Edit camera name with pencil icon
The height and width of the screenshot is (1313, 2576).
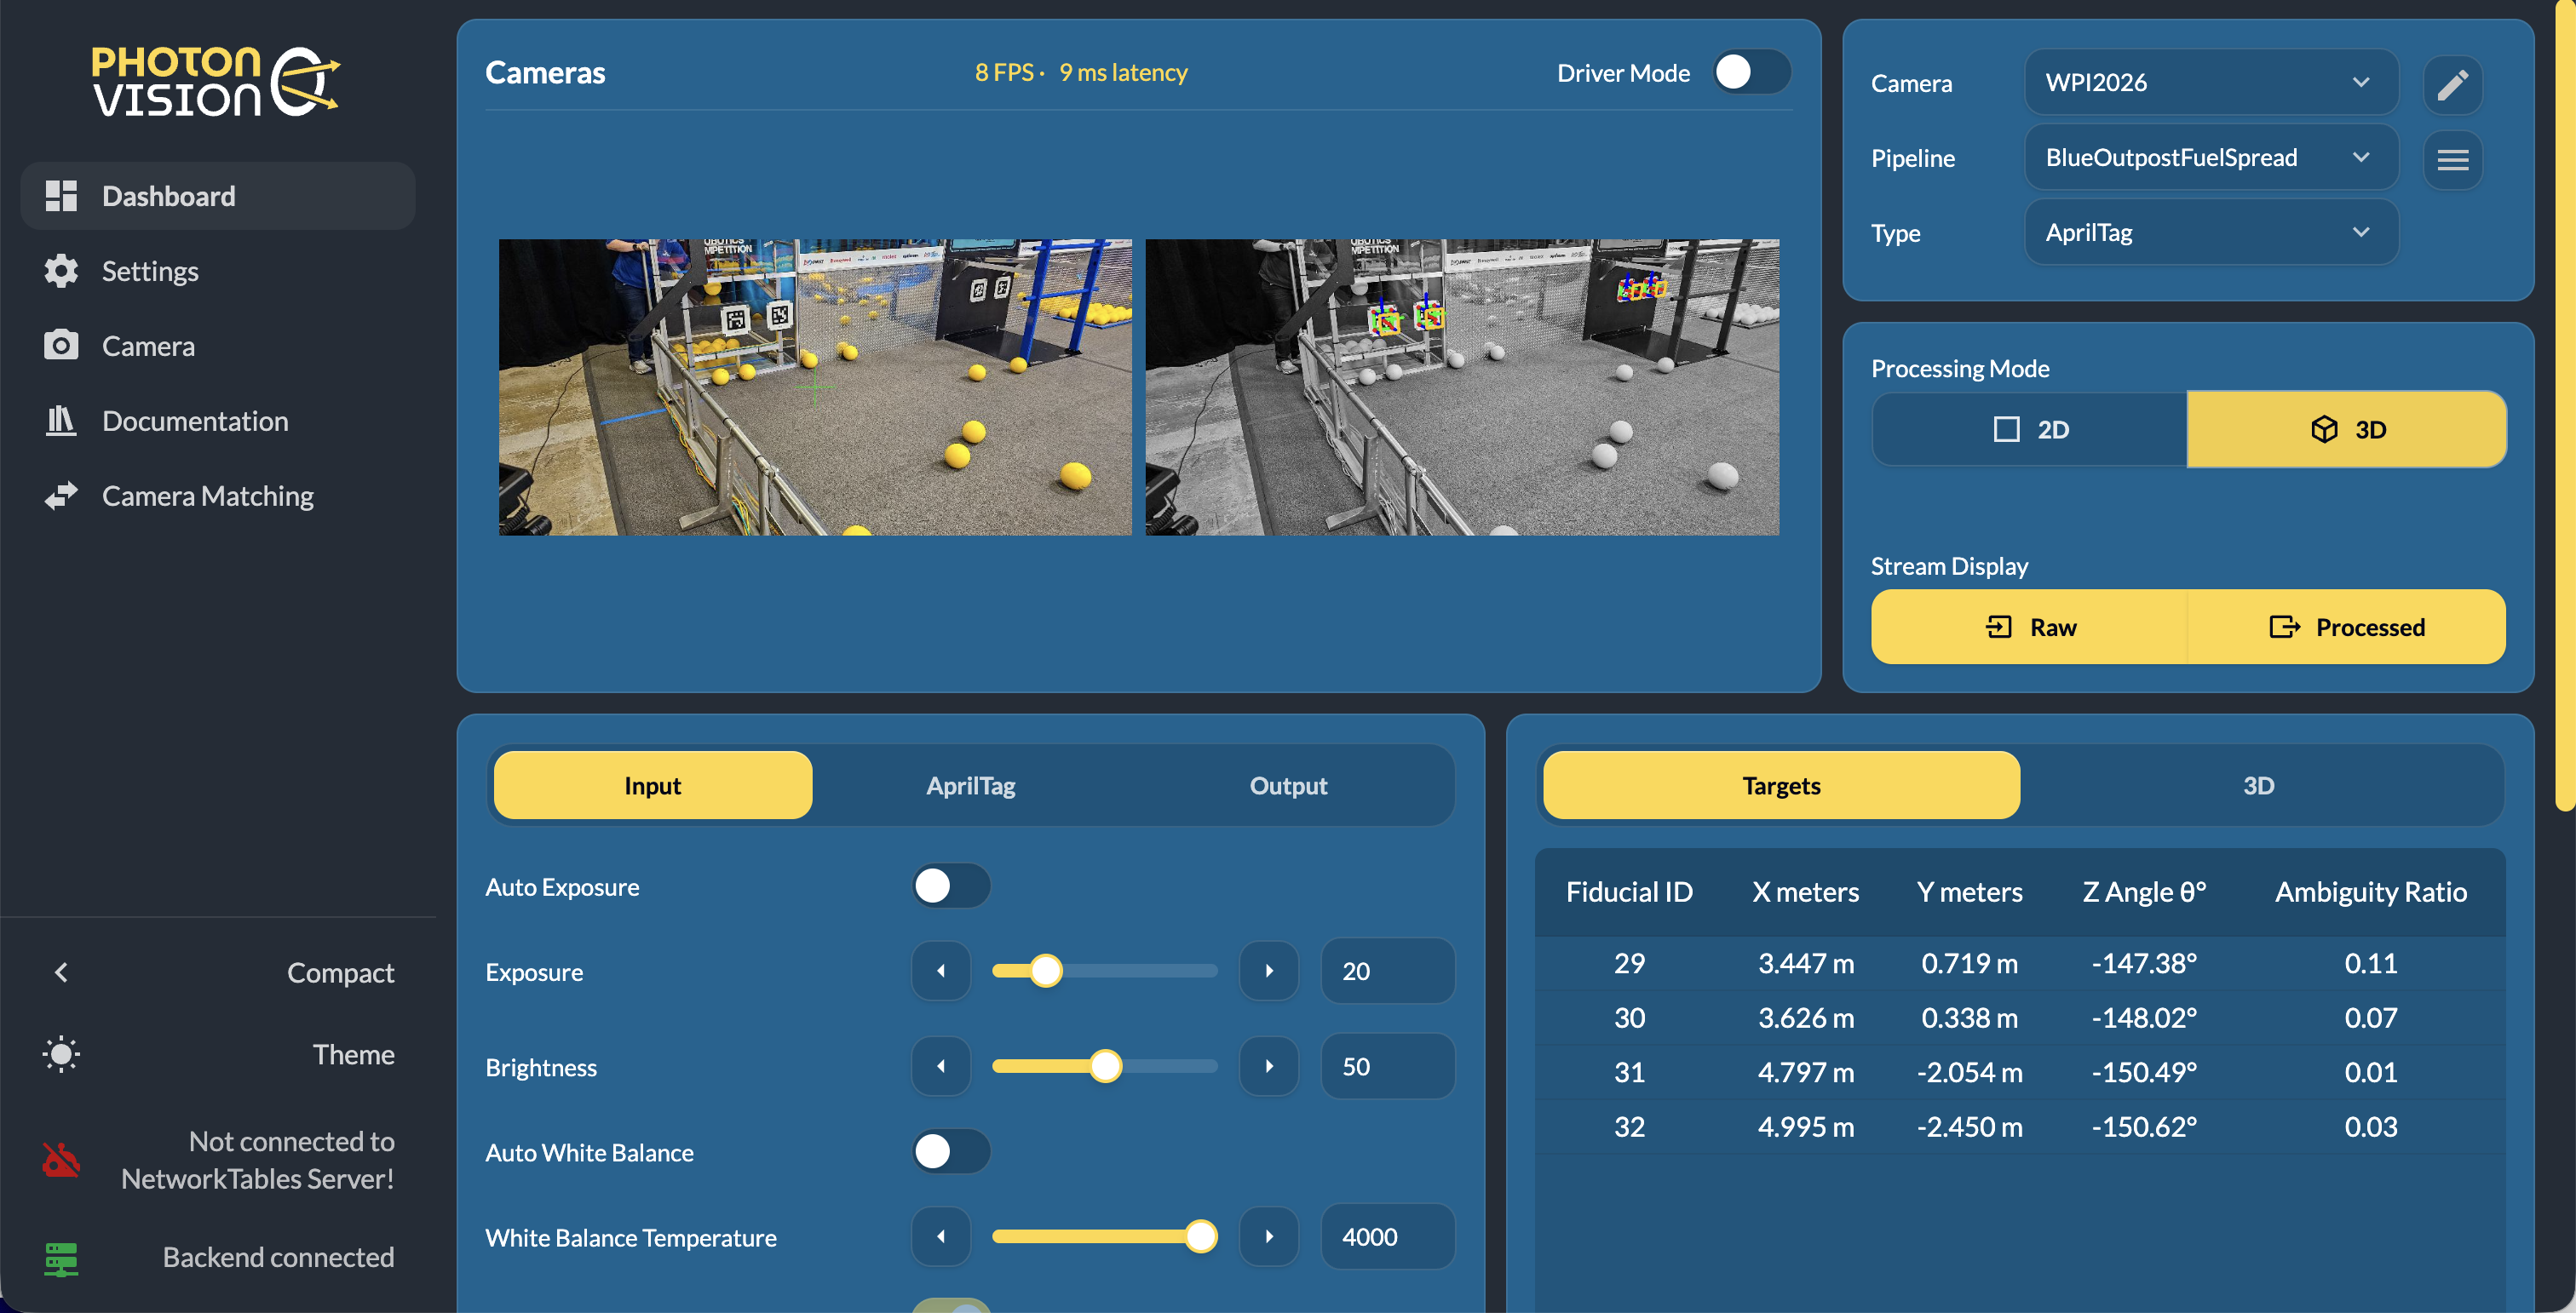coord(2452,84)
